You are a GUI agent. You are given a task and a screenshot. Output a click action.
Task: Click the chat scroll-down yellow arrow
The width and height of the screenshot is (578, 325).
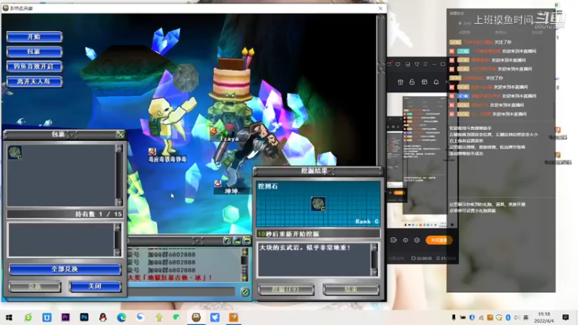(x=244, y=278)
